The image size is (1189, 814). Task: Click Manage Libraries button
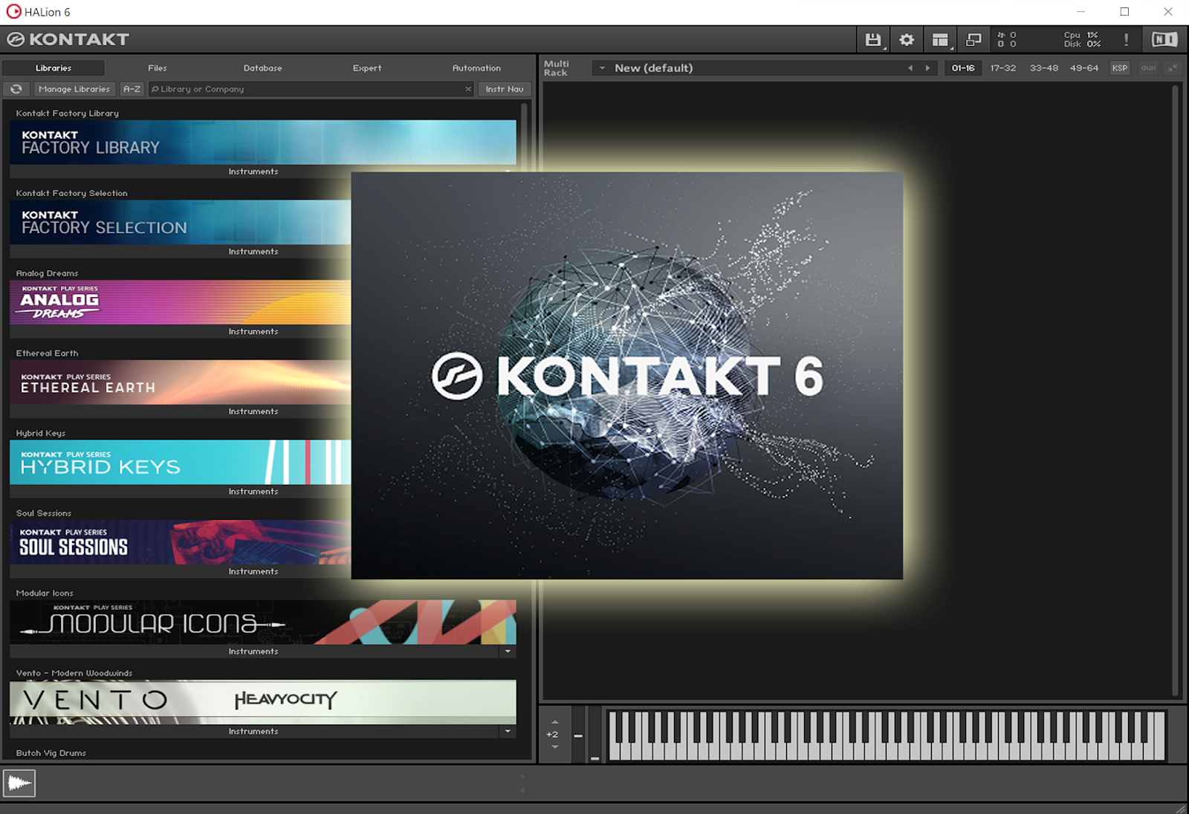click(74, 89)
